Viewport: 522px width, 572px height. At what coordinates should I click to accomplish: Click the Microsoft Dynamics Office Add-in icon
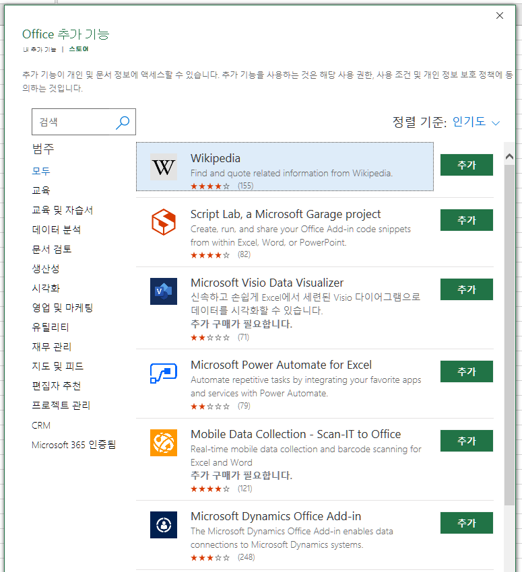pos(164,525)
